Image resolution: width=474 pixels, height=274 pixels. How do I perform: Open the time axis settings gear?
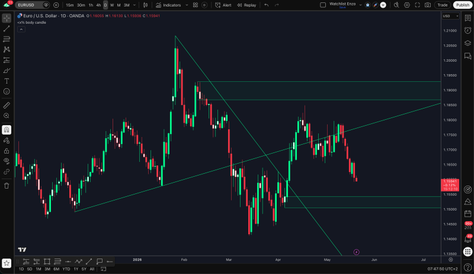(451, 260)
